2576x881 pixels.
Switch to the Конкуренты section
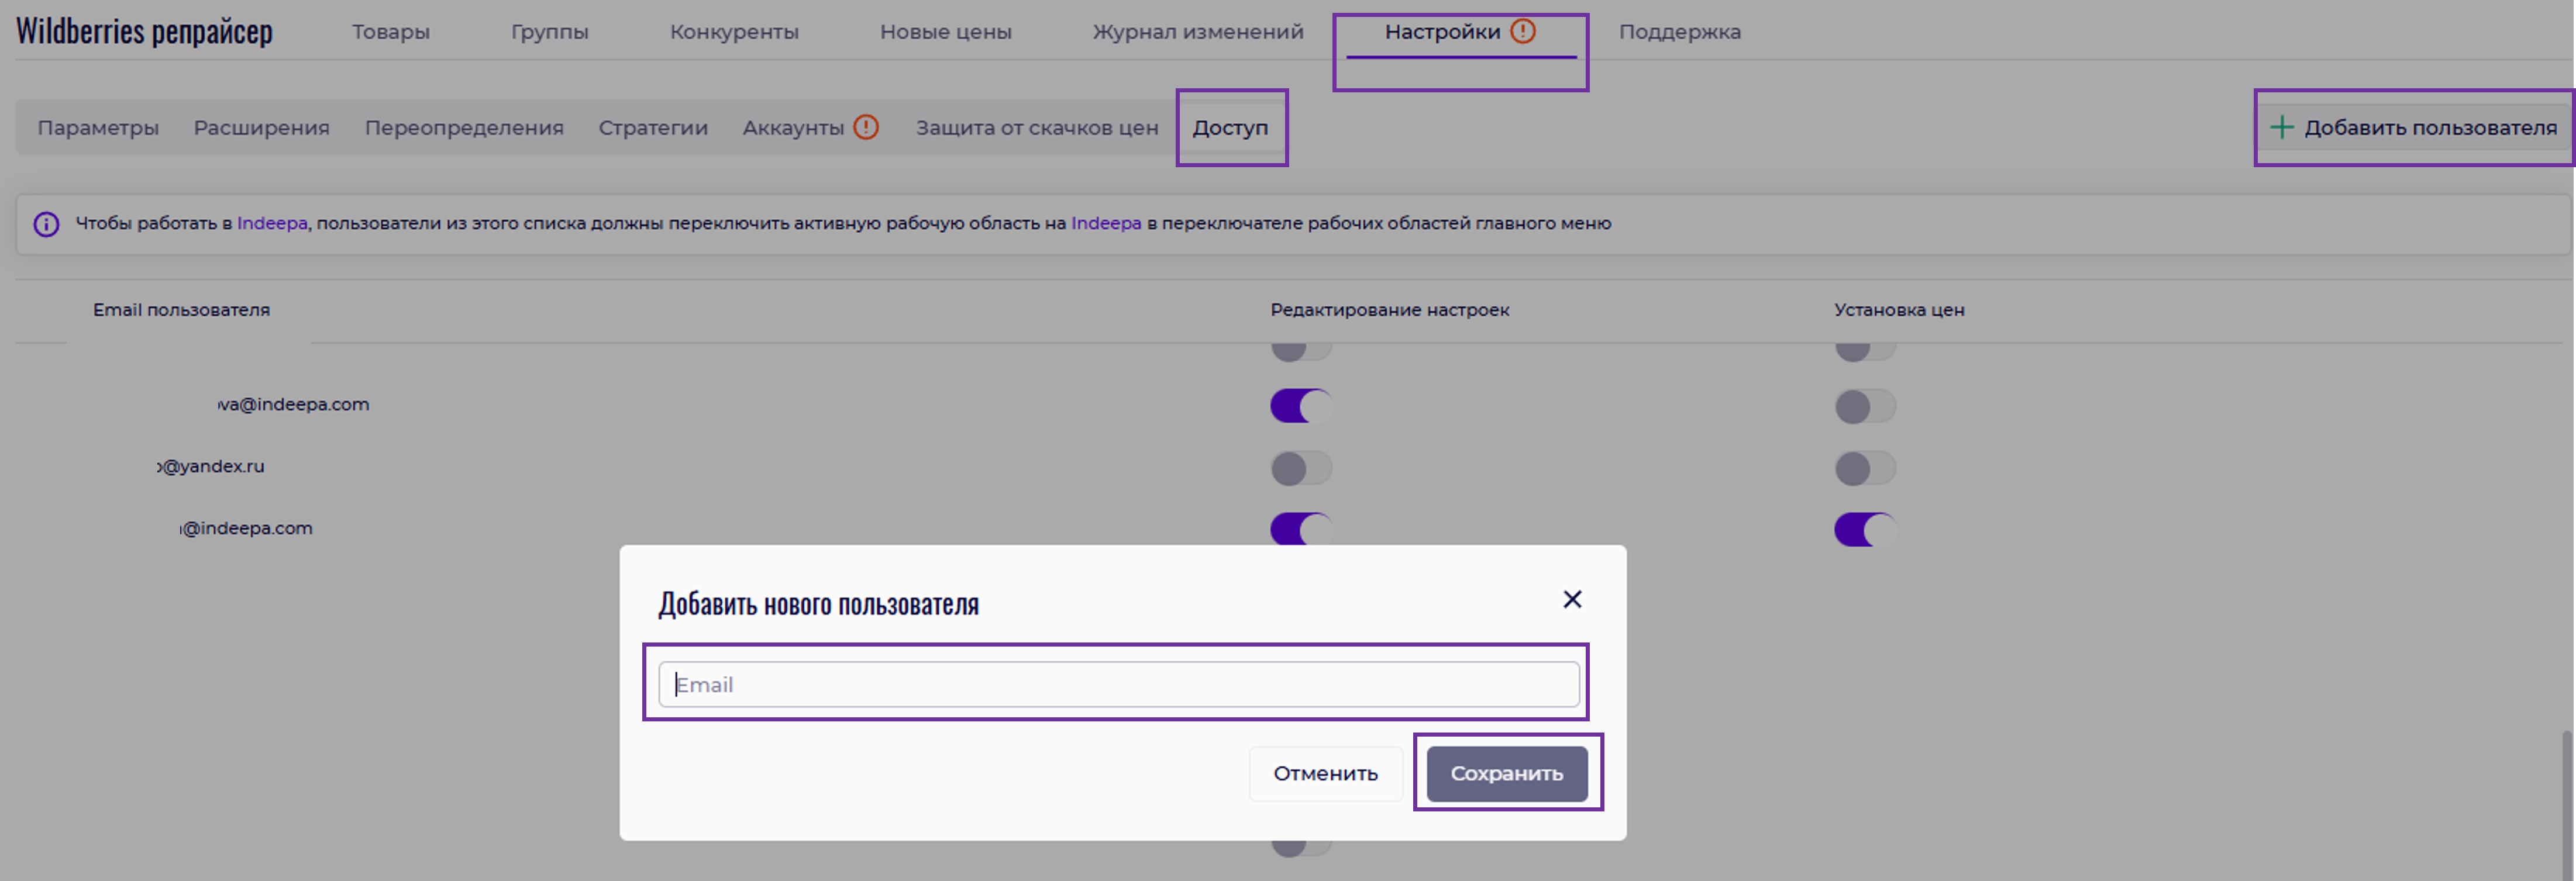(x=733, y=32)
